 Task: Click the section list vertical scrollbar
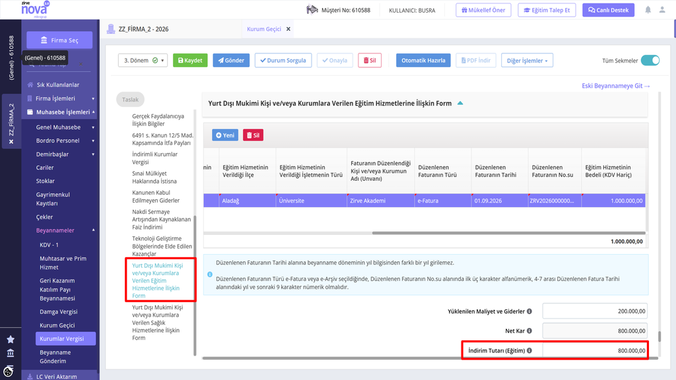click(x=195, y=285)
